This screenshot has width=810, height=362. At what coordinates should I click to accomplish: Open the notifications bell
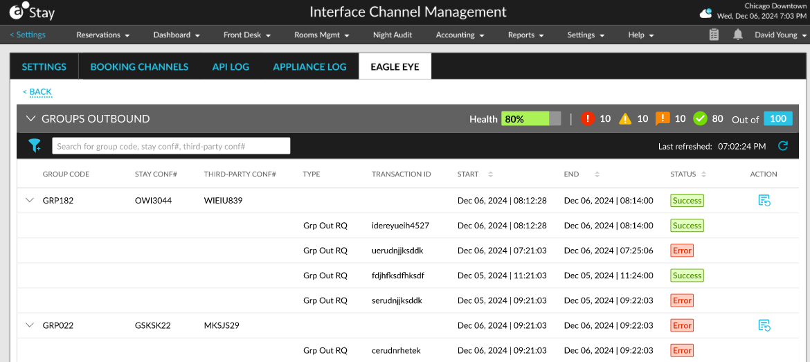point(738,35)
